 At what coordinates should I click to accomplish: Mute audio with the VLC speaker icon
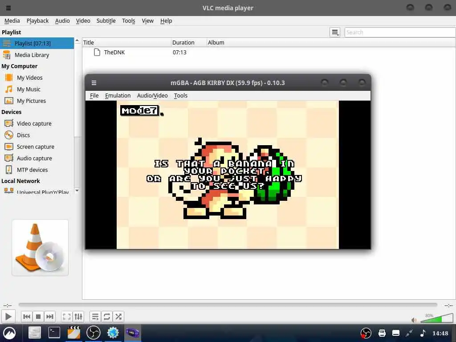[414, 320]
